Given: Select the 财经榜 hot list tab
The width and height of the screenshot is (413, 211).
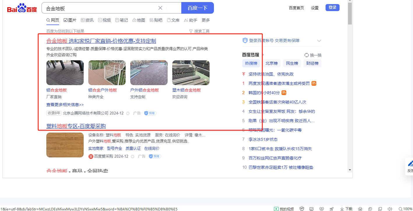Looking at the screenshot, I should click(312, 63).
